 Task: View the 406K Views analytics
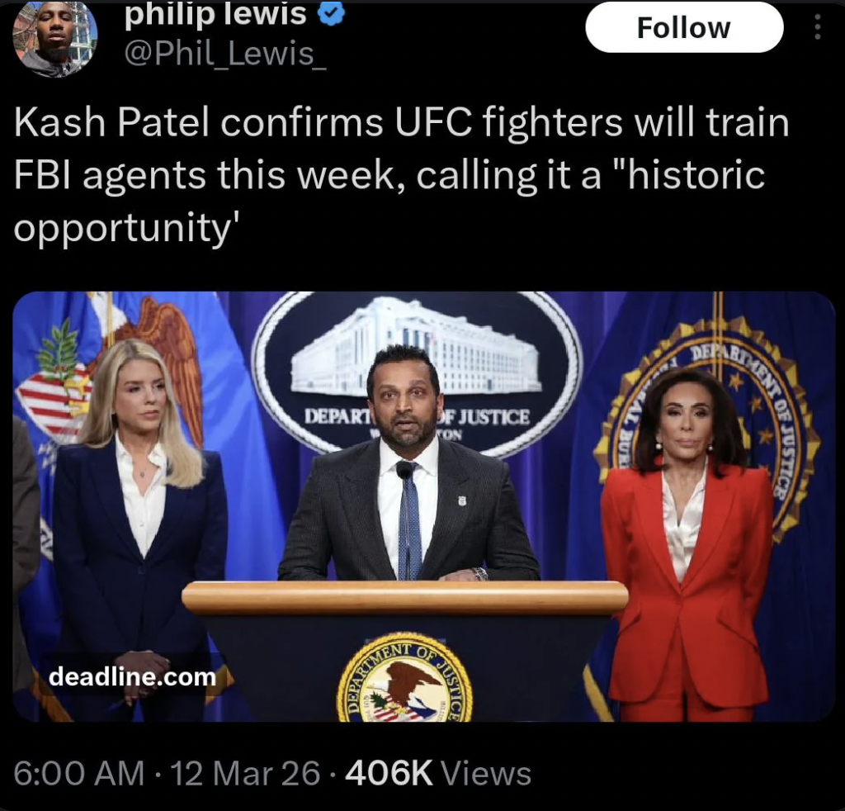438,774
